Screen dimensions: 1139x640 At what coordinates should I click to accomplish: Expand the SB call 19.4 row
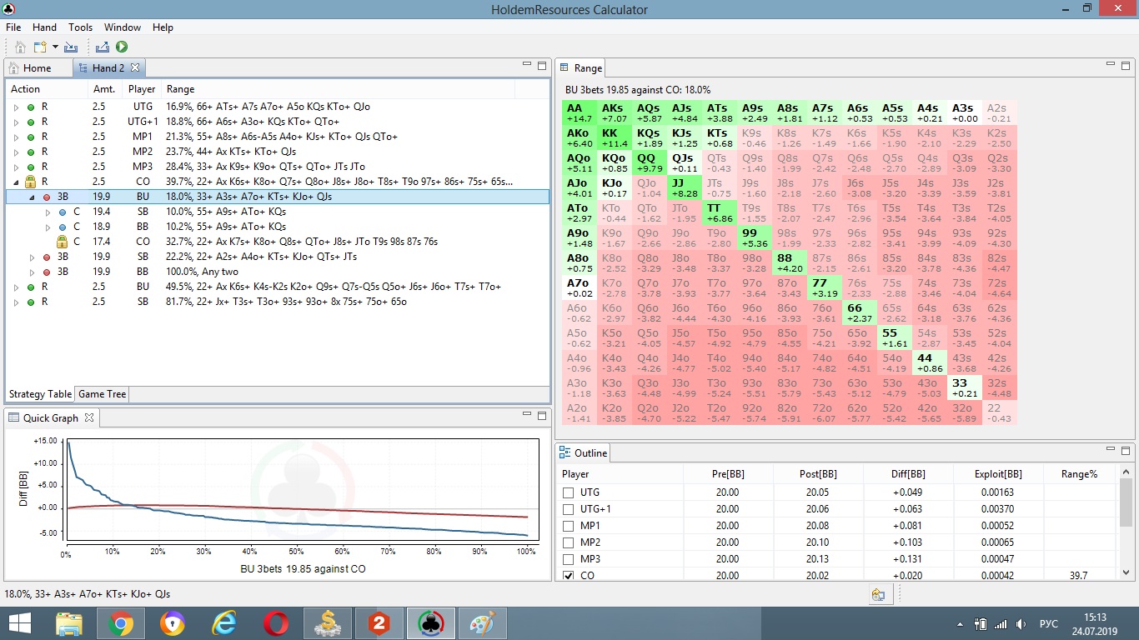[x=48, y=212]
